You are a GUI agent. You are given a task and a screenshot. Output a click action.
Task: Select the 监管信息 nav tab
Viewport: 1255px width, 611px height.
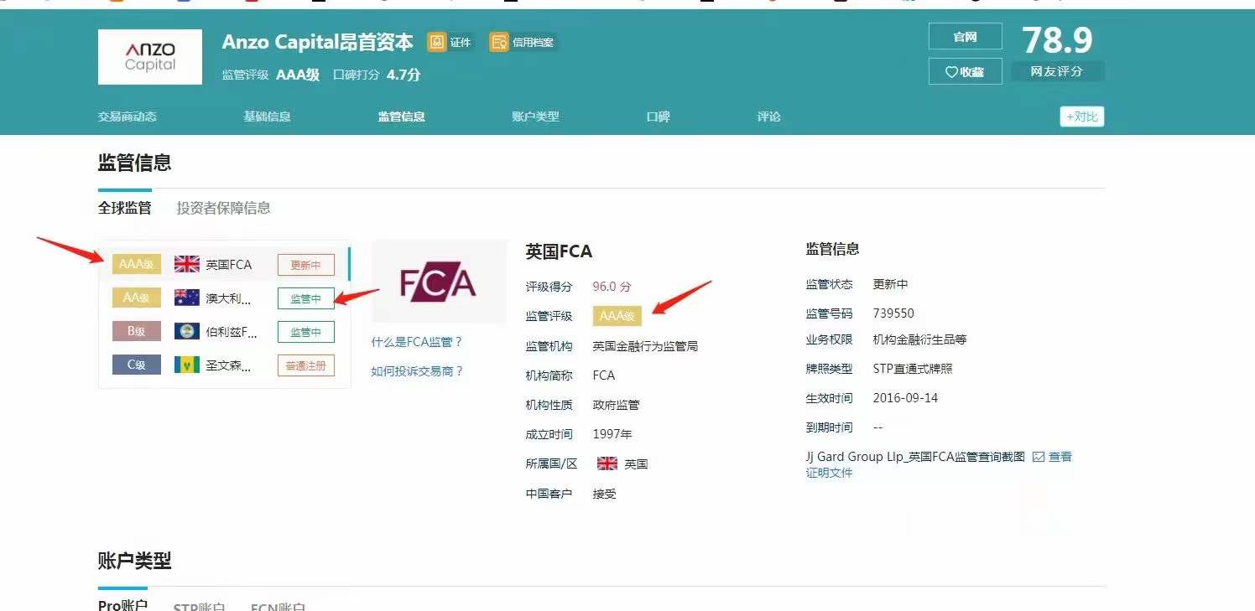402,117
